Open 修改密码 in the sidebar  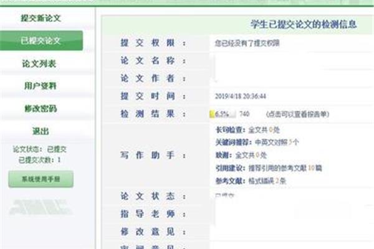(41, 108)
